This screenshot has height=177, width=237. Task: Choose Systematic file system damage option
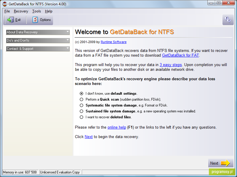81,105
